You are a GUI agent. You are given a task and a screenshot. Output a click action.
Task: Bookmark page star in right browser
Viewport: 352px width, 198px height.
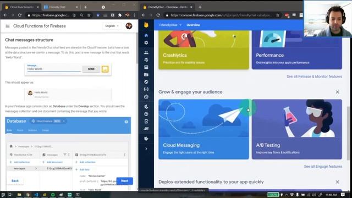tap(278, 15)
